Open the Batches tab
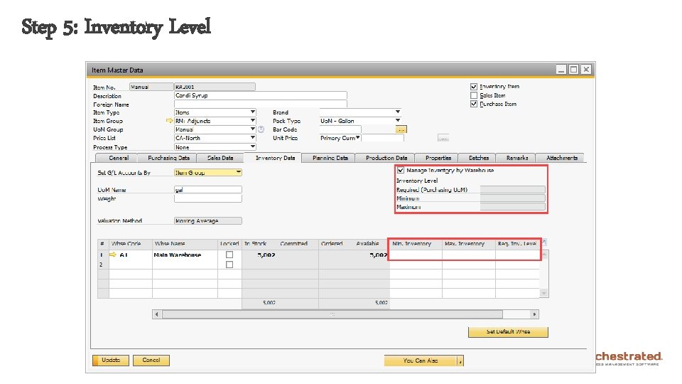Screen dimensions: 682x384 478,158
